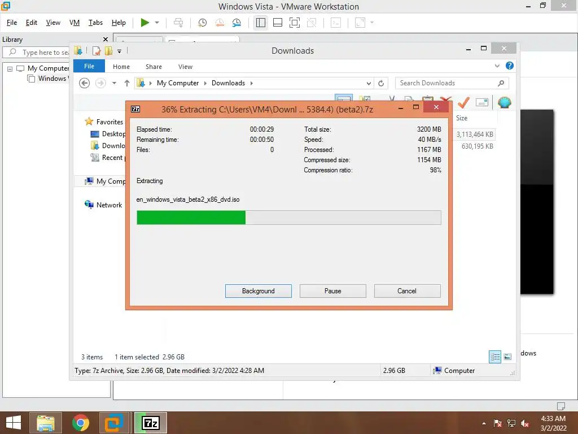578x434 pixels.
Task: Close the VMware Library panel
Action: click(106, 39)
